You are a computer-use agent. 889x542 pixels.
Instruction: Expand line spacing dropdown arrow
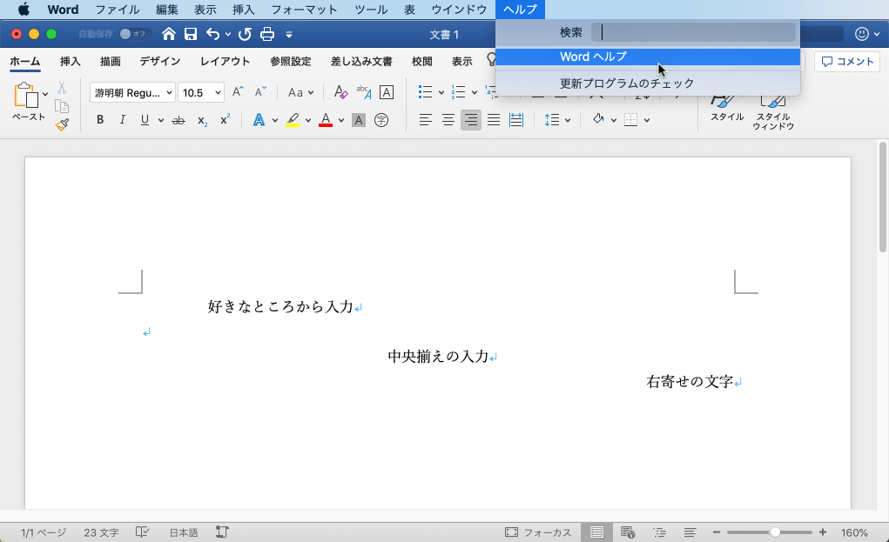tap(568, 120)
